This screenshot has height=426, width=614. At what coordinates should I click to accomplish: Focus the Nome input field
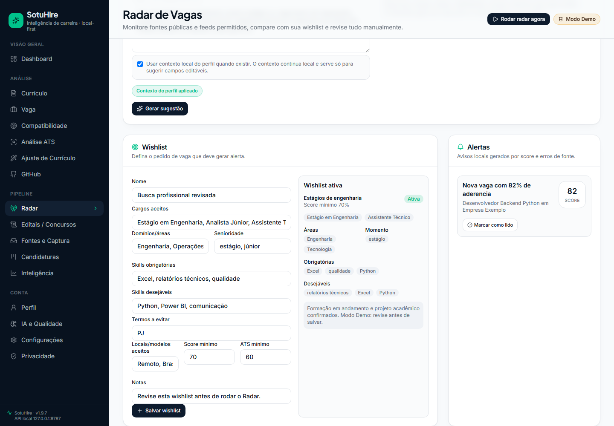[211, 195]
